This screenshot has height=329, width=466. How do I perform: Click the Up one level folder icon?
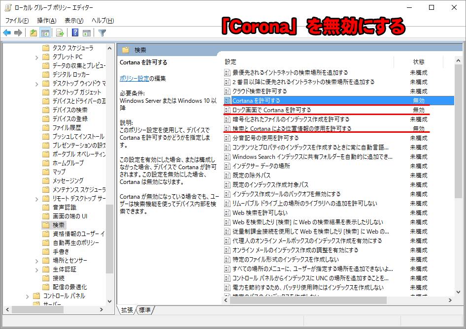[x=33, y=32]
